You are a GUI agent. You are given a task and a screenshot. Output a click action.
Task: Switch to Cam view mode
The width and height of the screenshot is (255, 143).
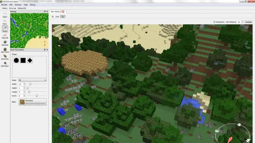[63, 17]
